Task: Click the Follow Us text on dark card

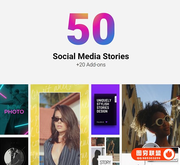Action: [x=100, y=122]
